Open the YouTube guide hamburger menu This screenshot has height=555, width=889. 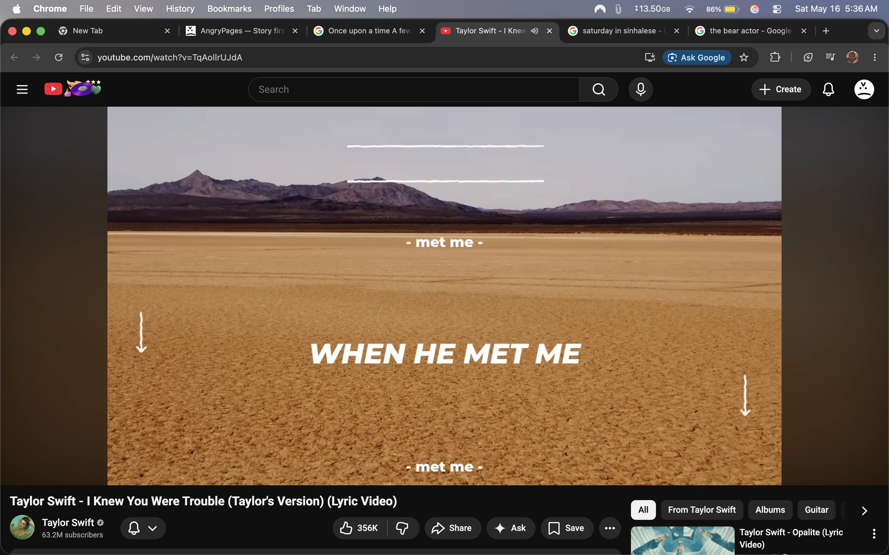pos(22,89)
